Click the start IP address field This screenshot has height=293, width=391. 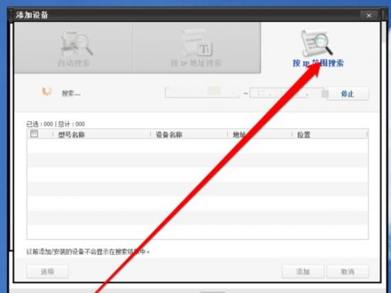(x=202, y=92)
